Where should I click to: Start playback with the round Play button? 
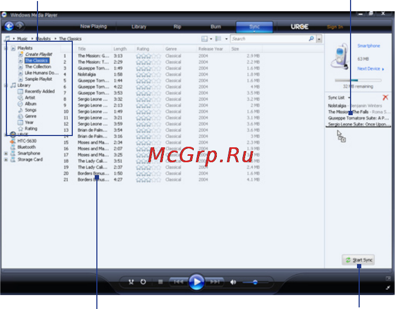196,282
